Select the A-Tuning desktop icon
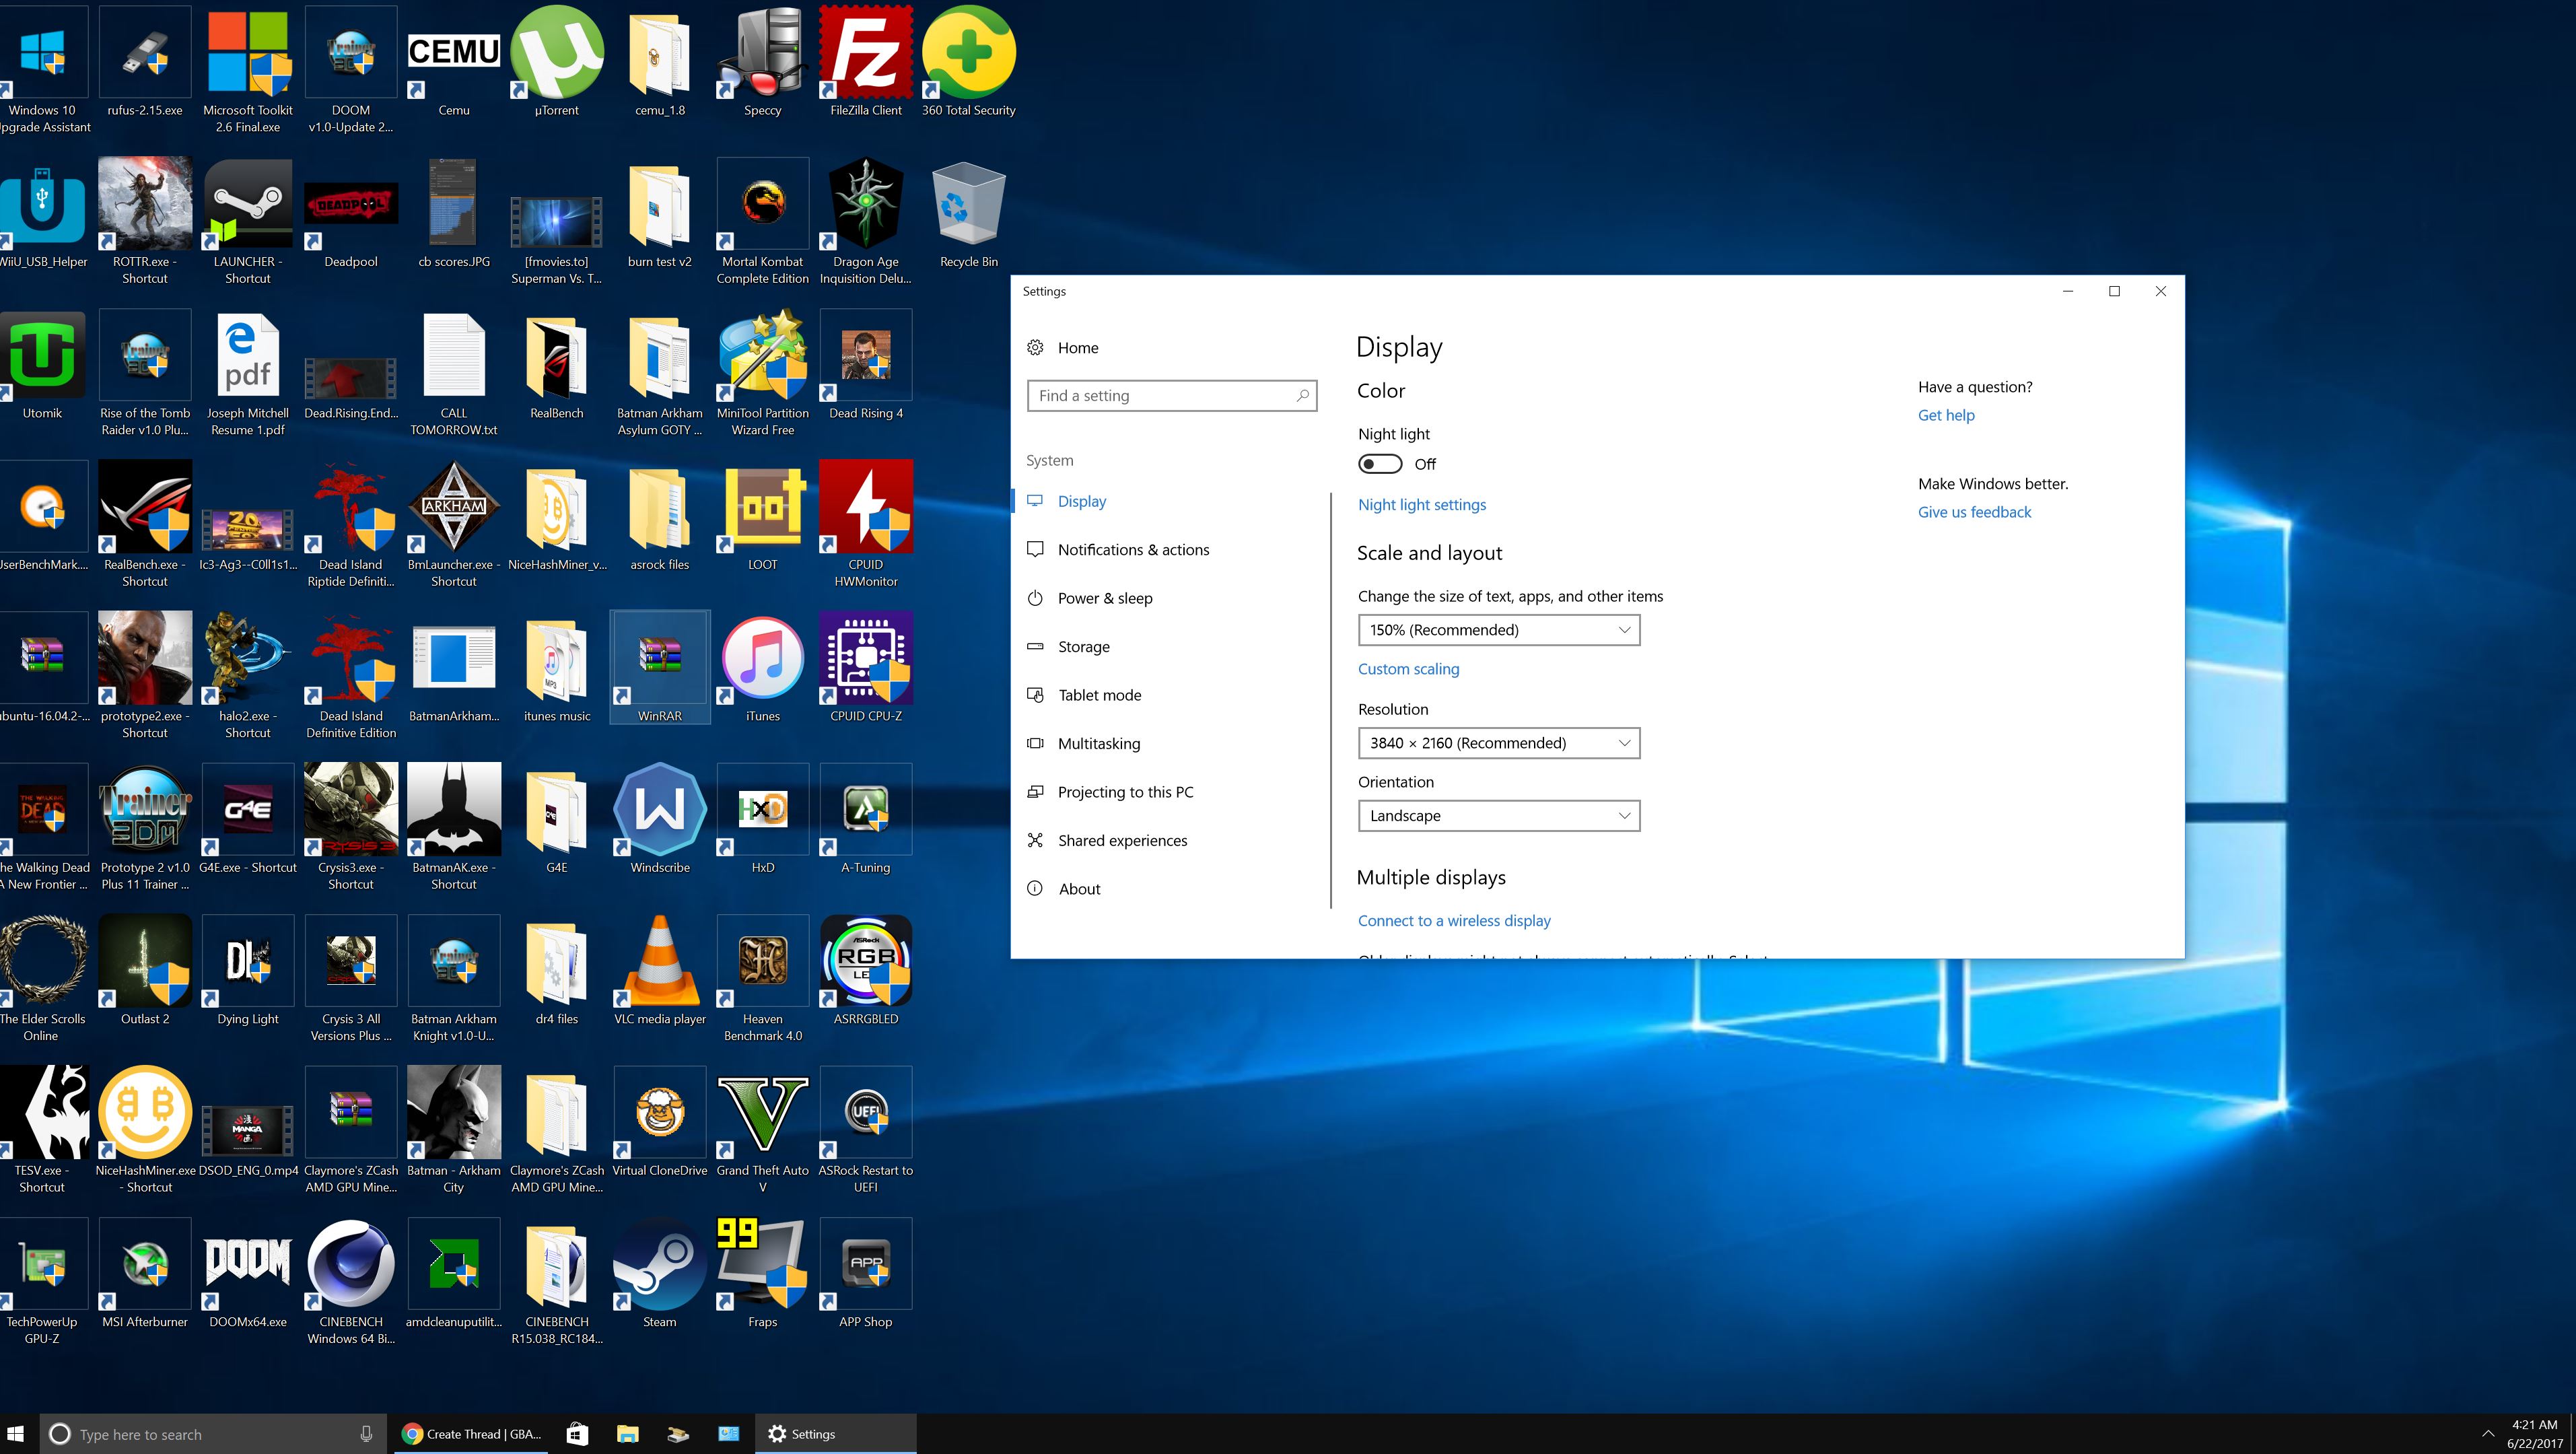 [866, 820]
